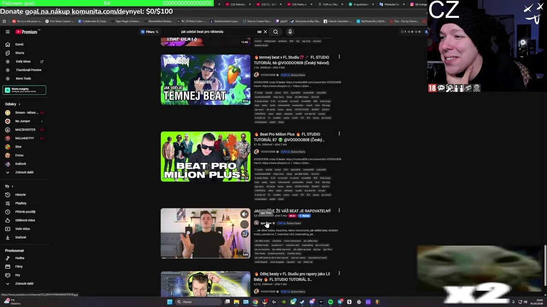Viewport: 547px width, 307px height.
Task: Click the YouTube Premium logo
Action: pyautogui.click(x=26, y=32)
